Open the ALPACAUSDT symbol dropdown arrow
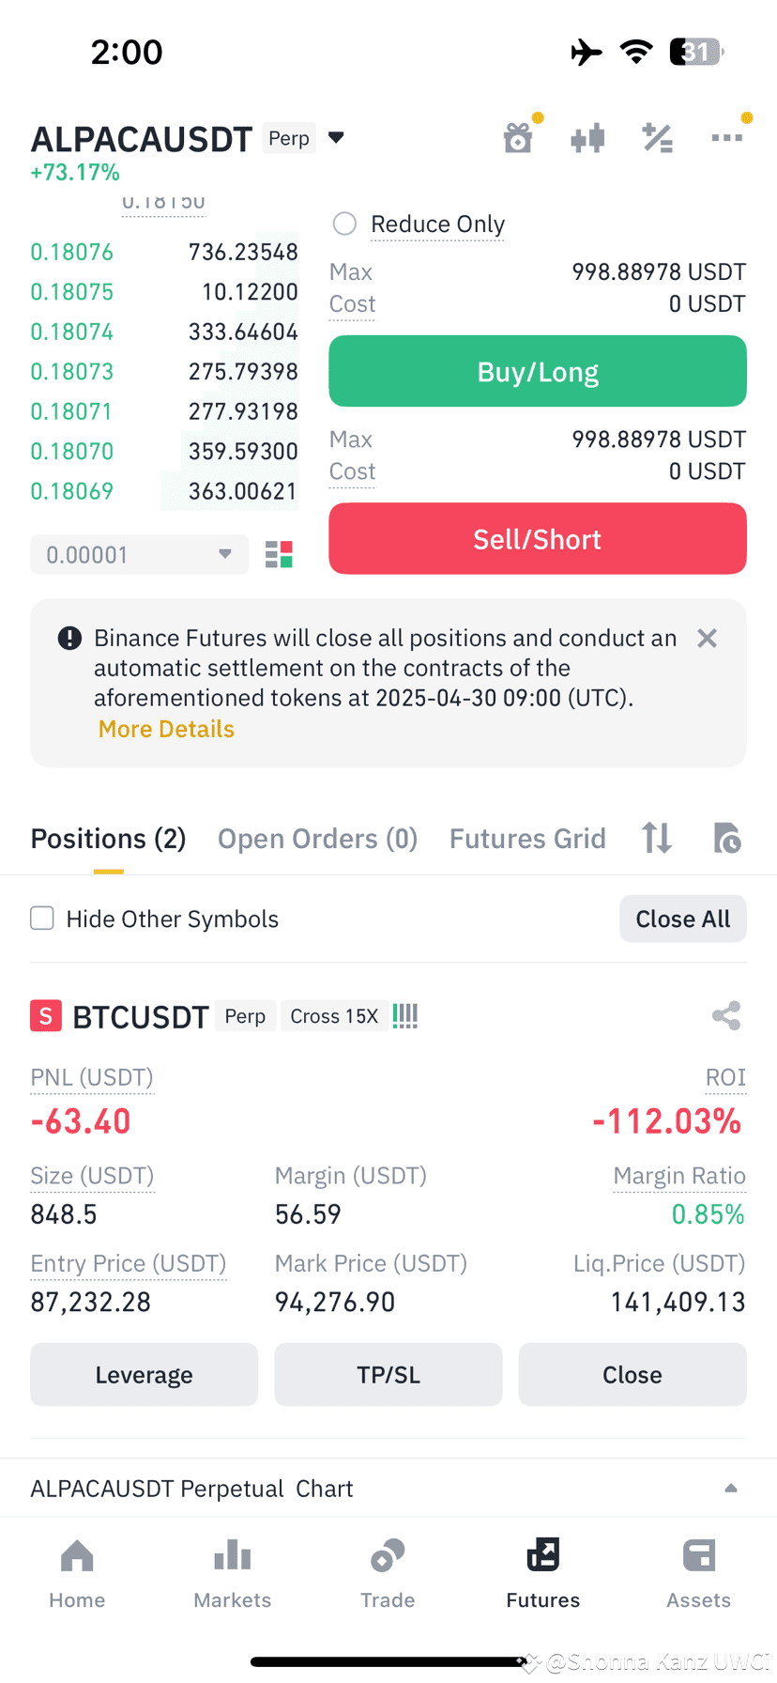777x1683 pixels. point(336,138)
